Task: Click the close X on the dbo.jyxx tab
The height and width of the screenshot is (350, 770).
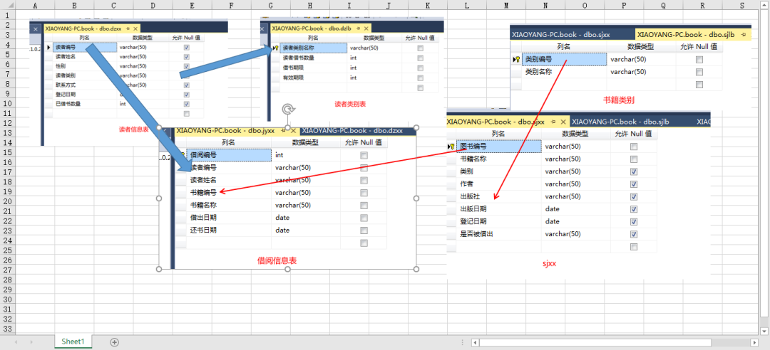Action: coord(293,131)
